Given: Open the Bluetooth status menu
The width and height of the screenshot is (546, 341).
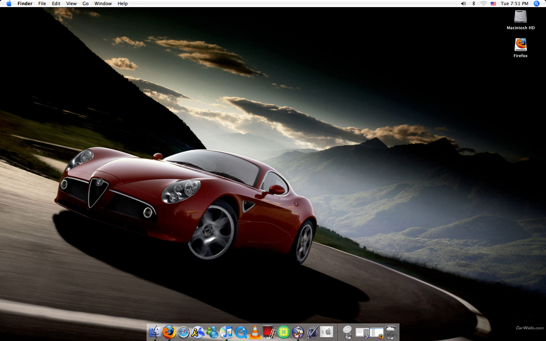Looking at the screenshot, I should coord(474,4).
